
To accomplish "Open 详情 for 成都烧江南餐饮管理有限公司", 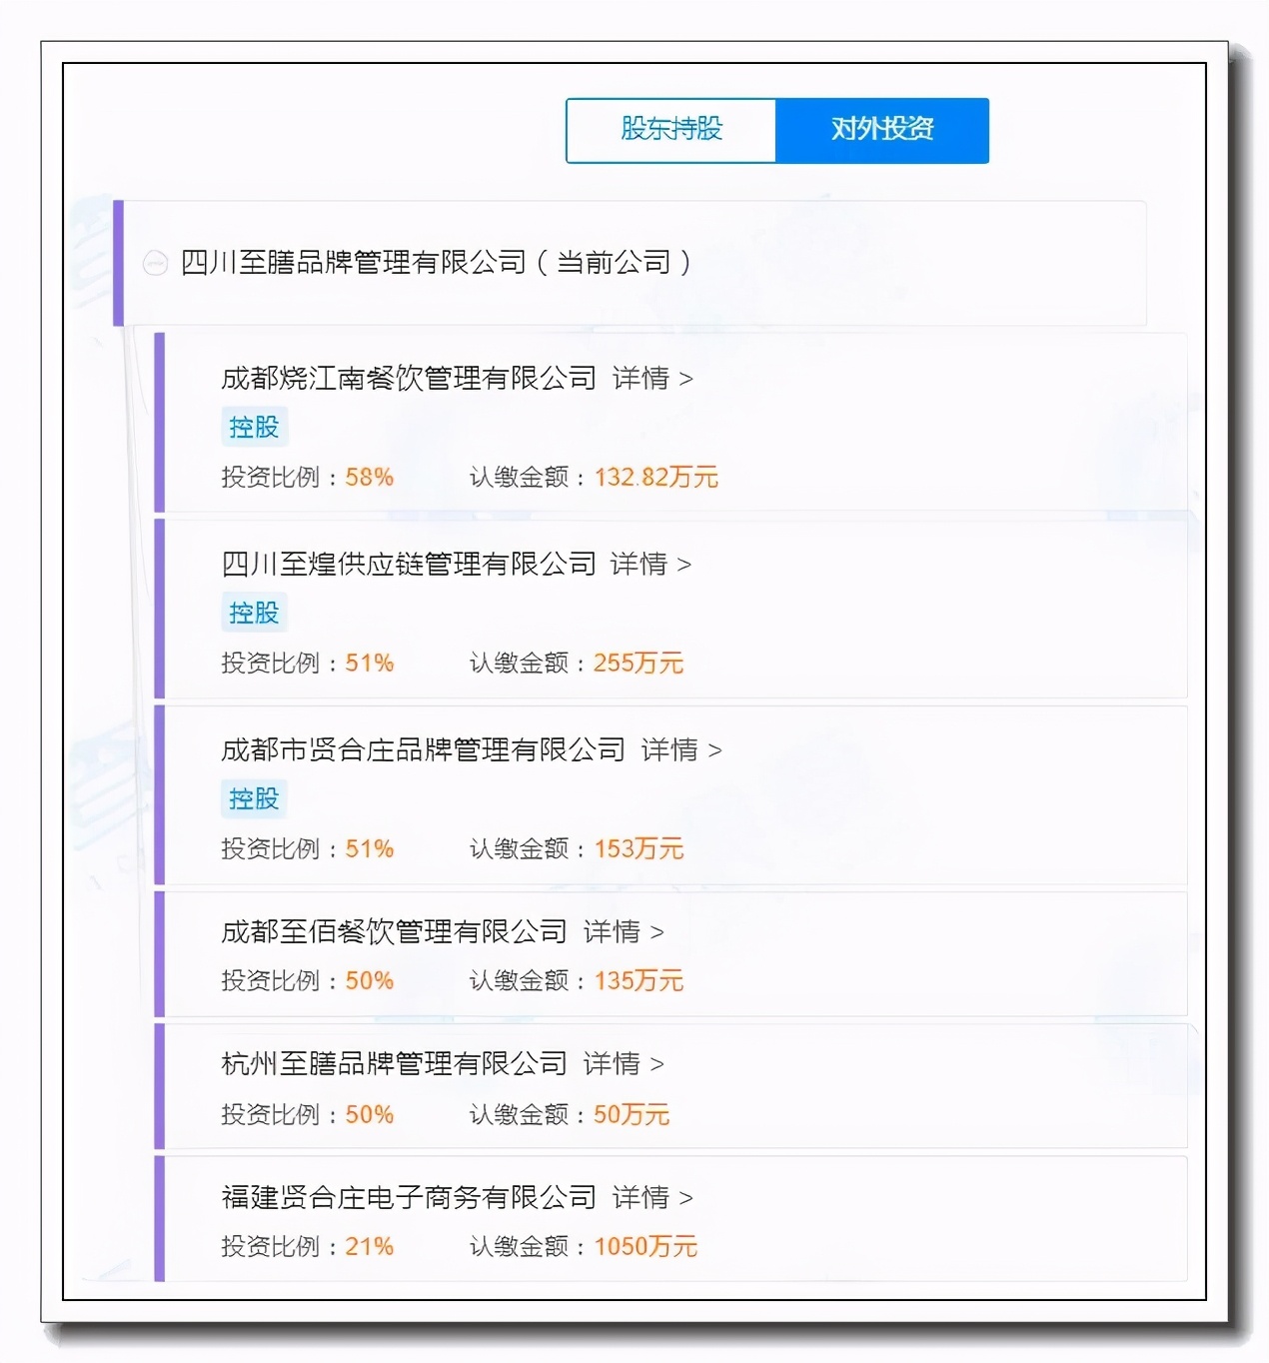I will click(x=652, y=379).
